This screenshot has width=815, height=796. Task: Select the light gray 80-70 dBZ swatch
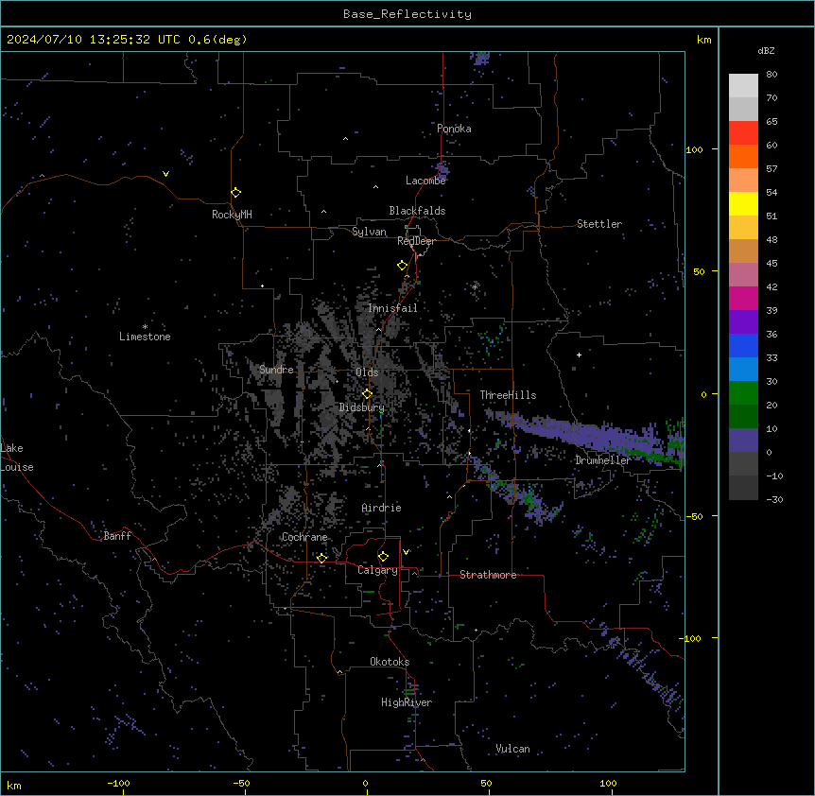(743, 86)
